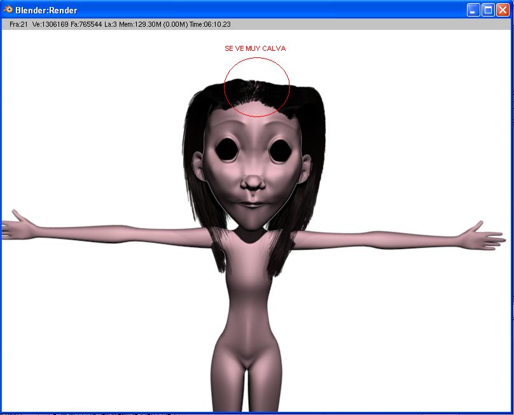
Task: Close the Blender:Render window
Action: click(503, 10)
